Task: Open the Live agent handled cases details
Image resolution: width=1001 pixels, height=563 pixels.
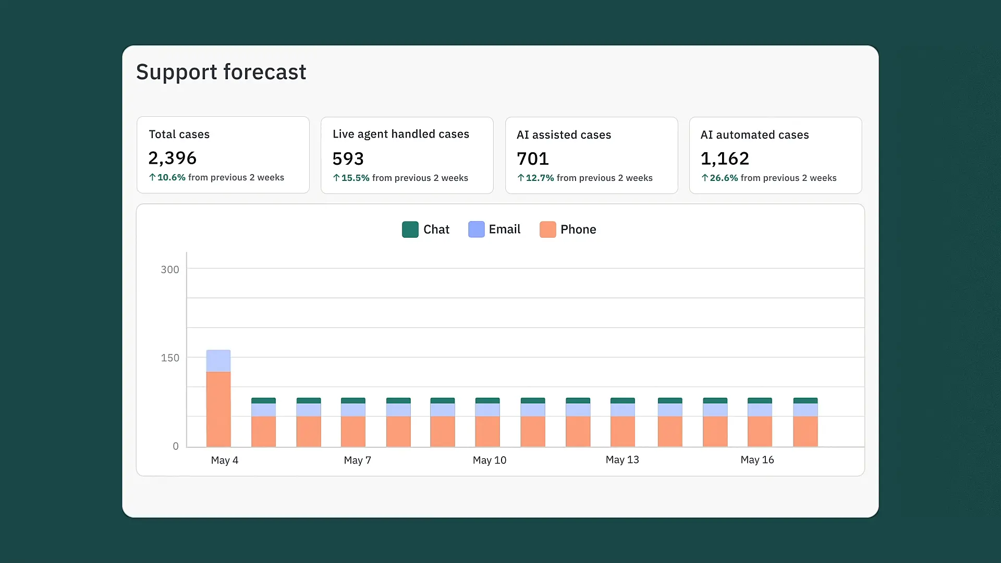Action: (x=407, y=155)
